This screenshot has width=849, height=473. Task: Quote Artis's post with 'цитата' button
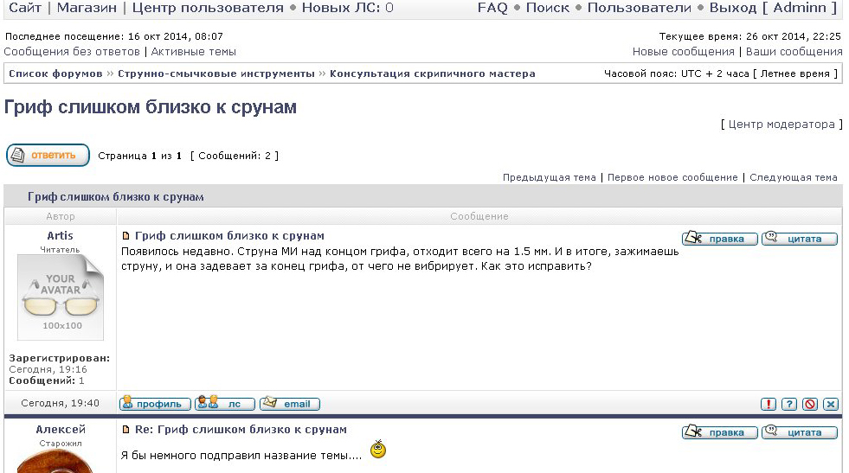799,239
